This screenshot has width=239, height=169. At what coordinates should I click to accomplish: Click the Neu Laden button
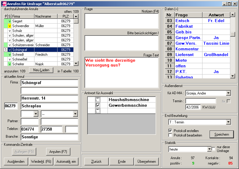41,70
